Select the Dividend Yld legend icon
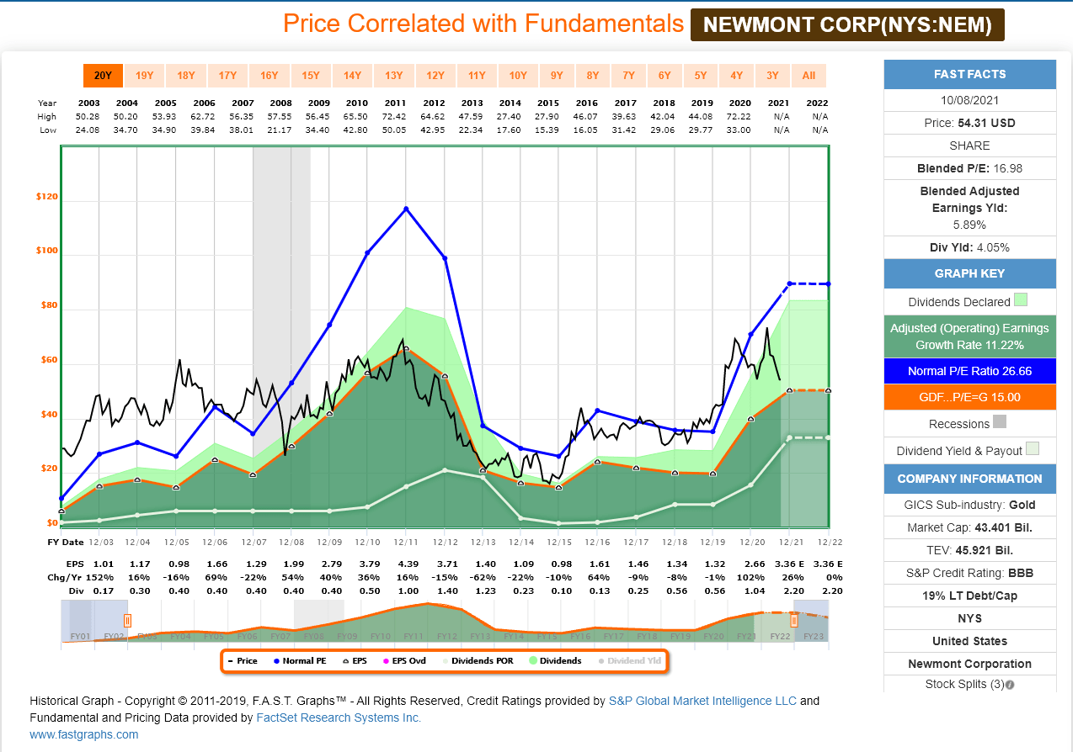The height and width of the screenshot is (752, 1078). (x=600, y=660)
